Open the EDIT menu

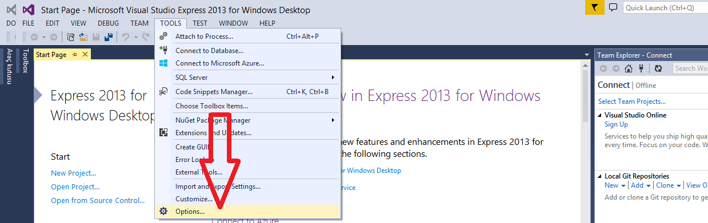pyautogui.click(x=53, y=23)
